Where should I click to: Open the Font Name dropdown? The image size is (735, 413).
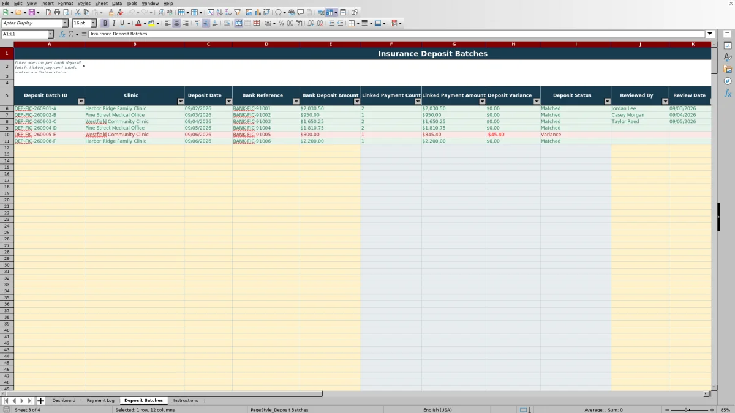pyautogui.click(x=66, y=23)
